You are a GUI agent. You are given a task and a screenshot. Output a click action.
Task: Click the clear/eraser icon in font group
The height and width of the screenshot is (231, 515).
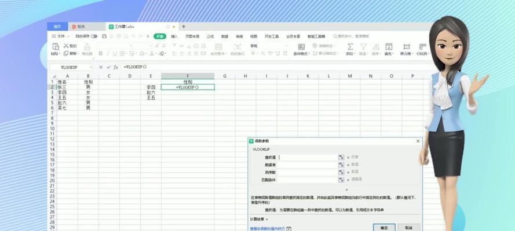[162, 53]
